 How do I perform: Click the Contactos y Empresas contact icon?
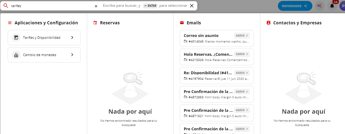pos(268,23)
